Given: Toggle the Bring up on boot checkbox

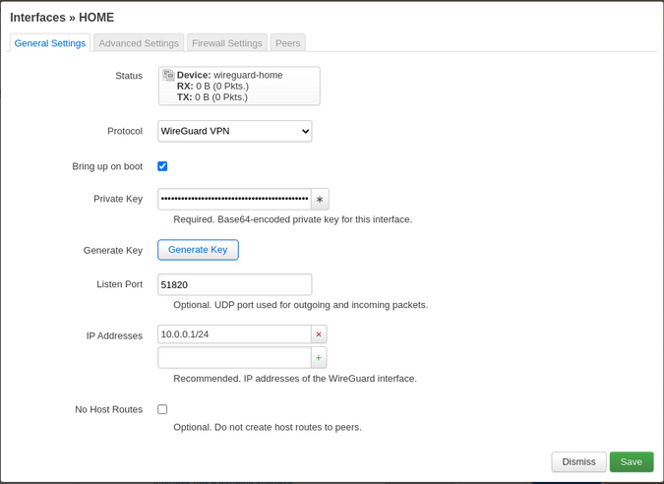Looking at the screenshot, I should (162, 166).
